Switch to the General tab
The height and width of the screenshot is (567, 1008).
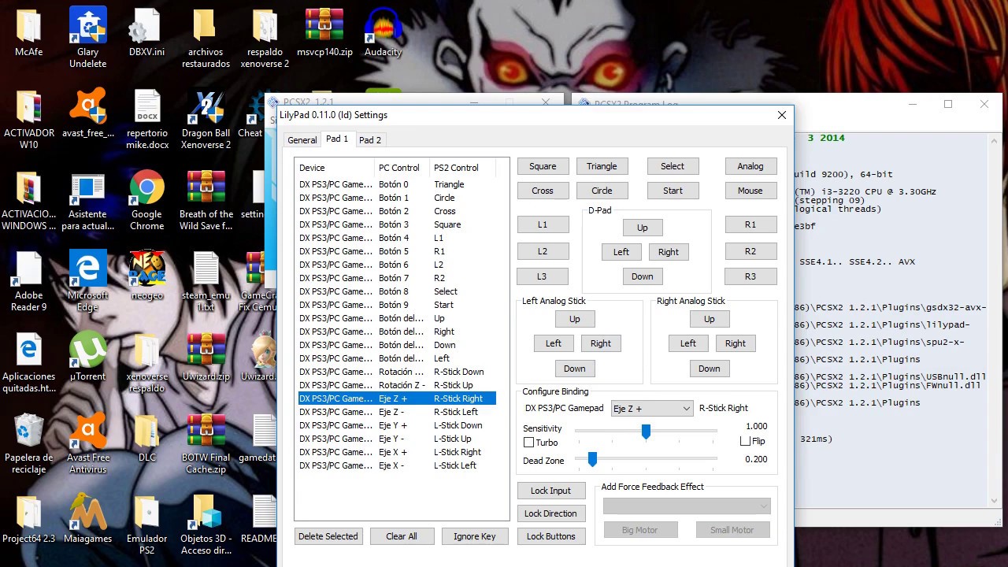coord(302,140)
